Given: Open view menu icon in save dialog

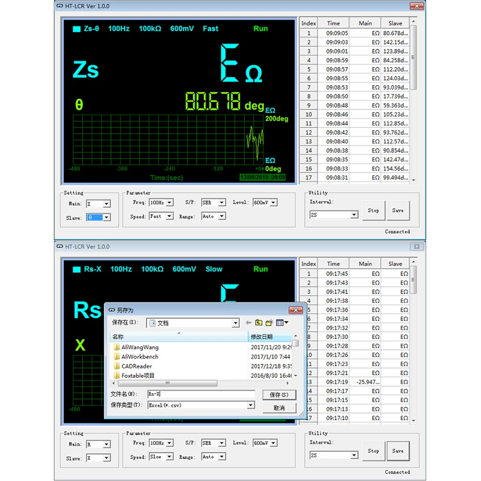Looking at the screenshot, I should pos(282,322).
